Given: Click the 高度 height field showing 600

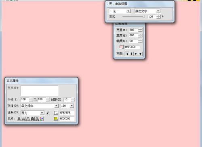Looking at the screenshot, I should tap(134, 35).
